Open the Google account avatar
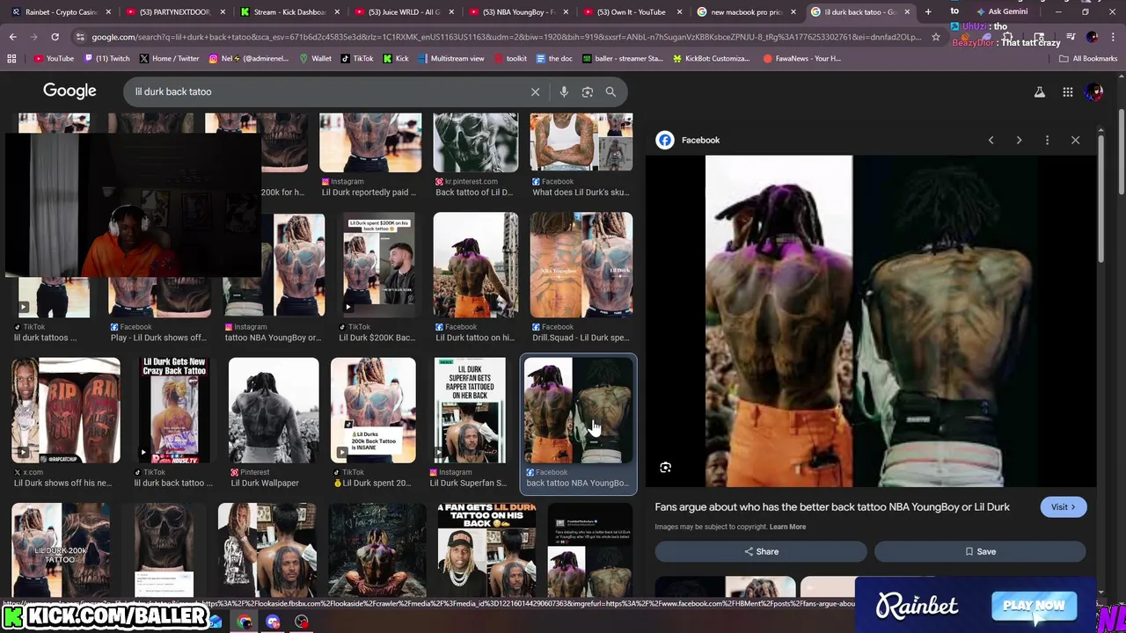Screen dimensions: 1126x633 click(x=1094, y=91)
